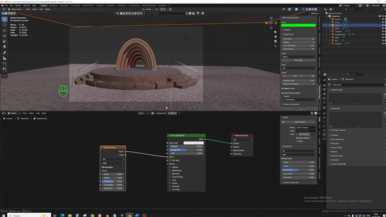Image resolution: width=386 pixels, height=217 pixels.
Task: Click the green Screencast color swatch
Action: tap(299, 25)
